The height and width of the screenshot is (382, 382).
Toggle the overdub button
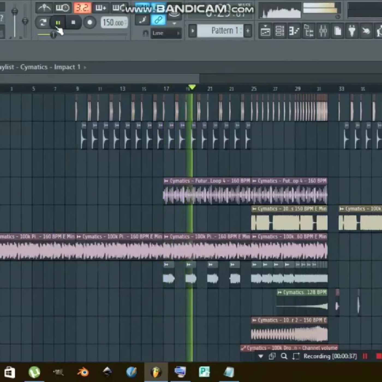click(101, 8)
